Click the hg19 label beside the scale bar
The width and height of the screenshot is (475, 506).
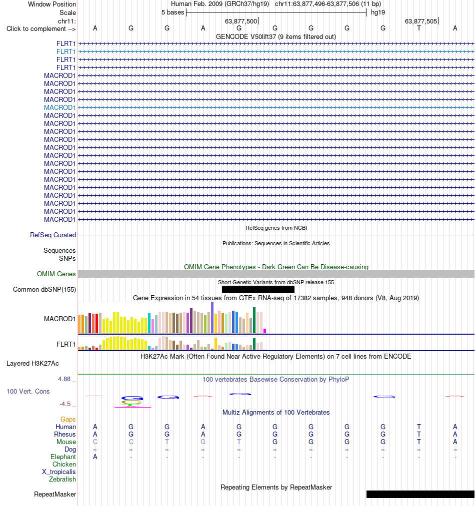point(377,12)
